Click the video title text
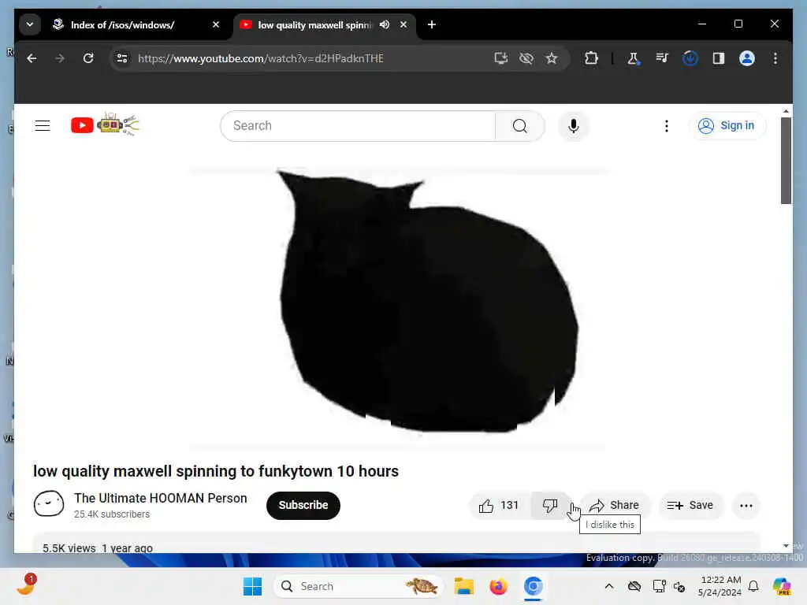 pos(216,471)
